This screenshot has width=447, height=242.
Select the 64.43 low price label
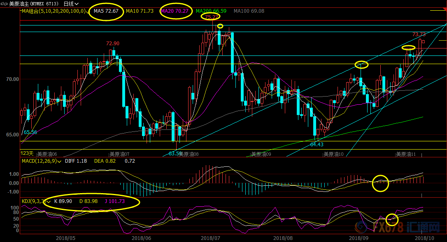(x=317, y=145)
